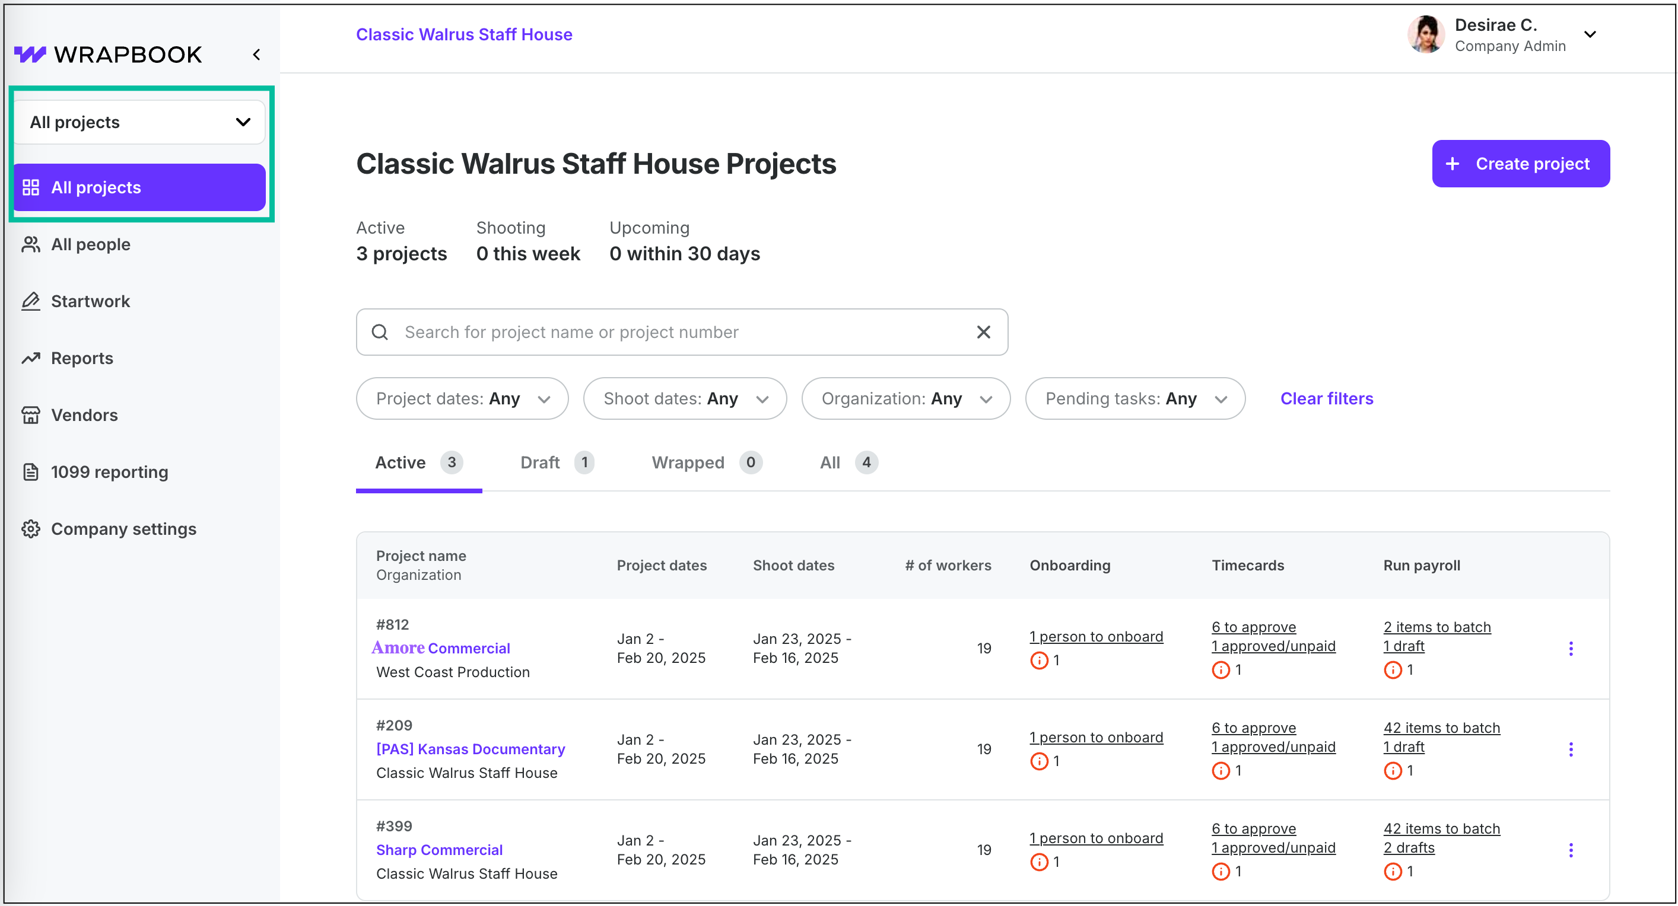Click '1 approved/unpaid' for Kansas Documentary
1678x906 pixels.
click(x=1273, y=747)
